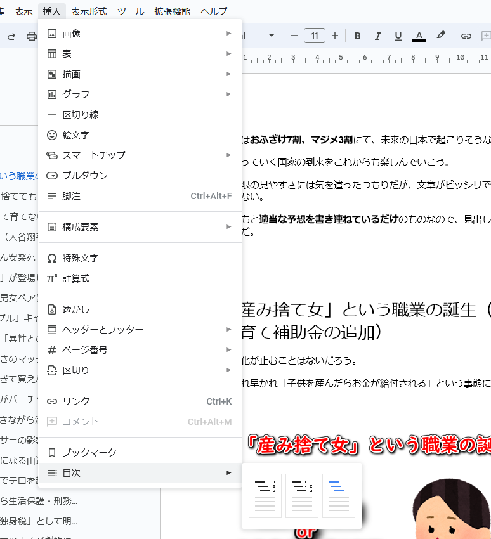Toggle italic text formatting

[x=378, y=36]
